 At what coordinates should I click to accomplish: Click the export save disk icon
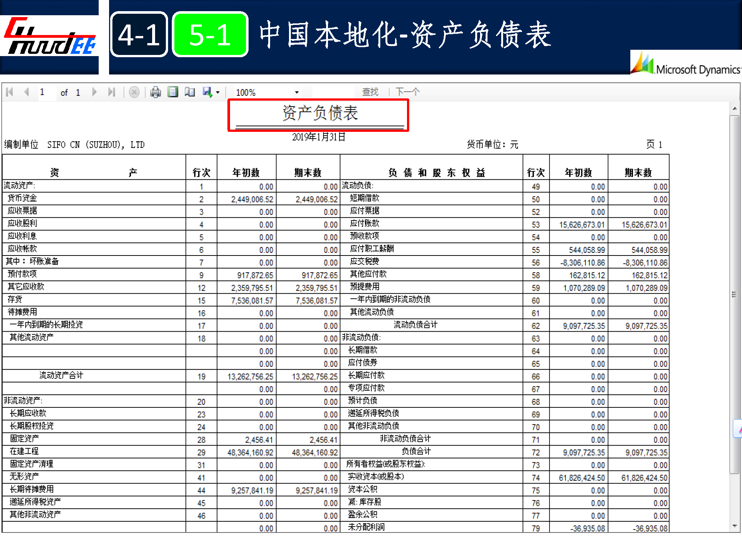coord(207,92)
